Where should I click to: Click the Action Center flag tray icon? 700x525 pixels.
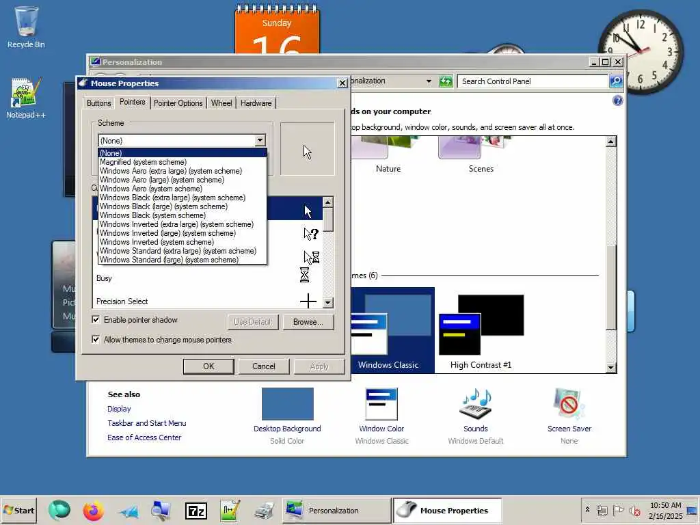point(618,510)
